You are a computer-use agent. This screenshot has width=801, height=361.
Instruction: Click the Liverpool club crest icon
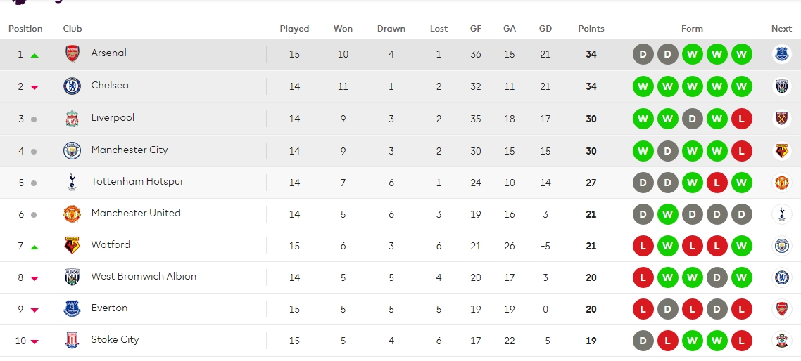[72, 119]
